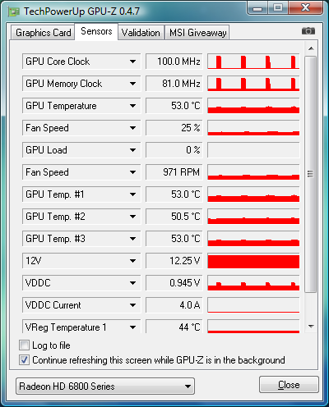
Task: Click the scroll up arrow
Action: [x=311, y=48]
